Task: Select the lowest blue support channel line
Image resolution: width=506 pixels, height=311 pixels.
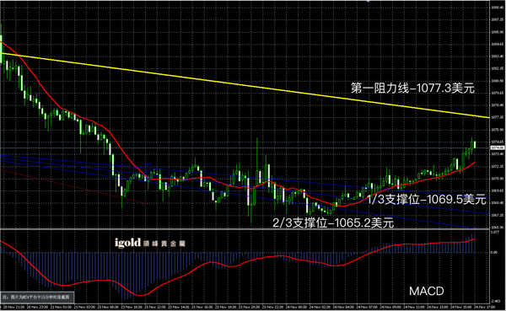Action: (x=237, y=194)
